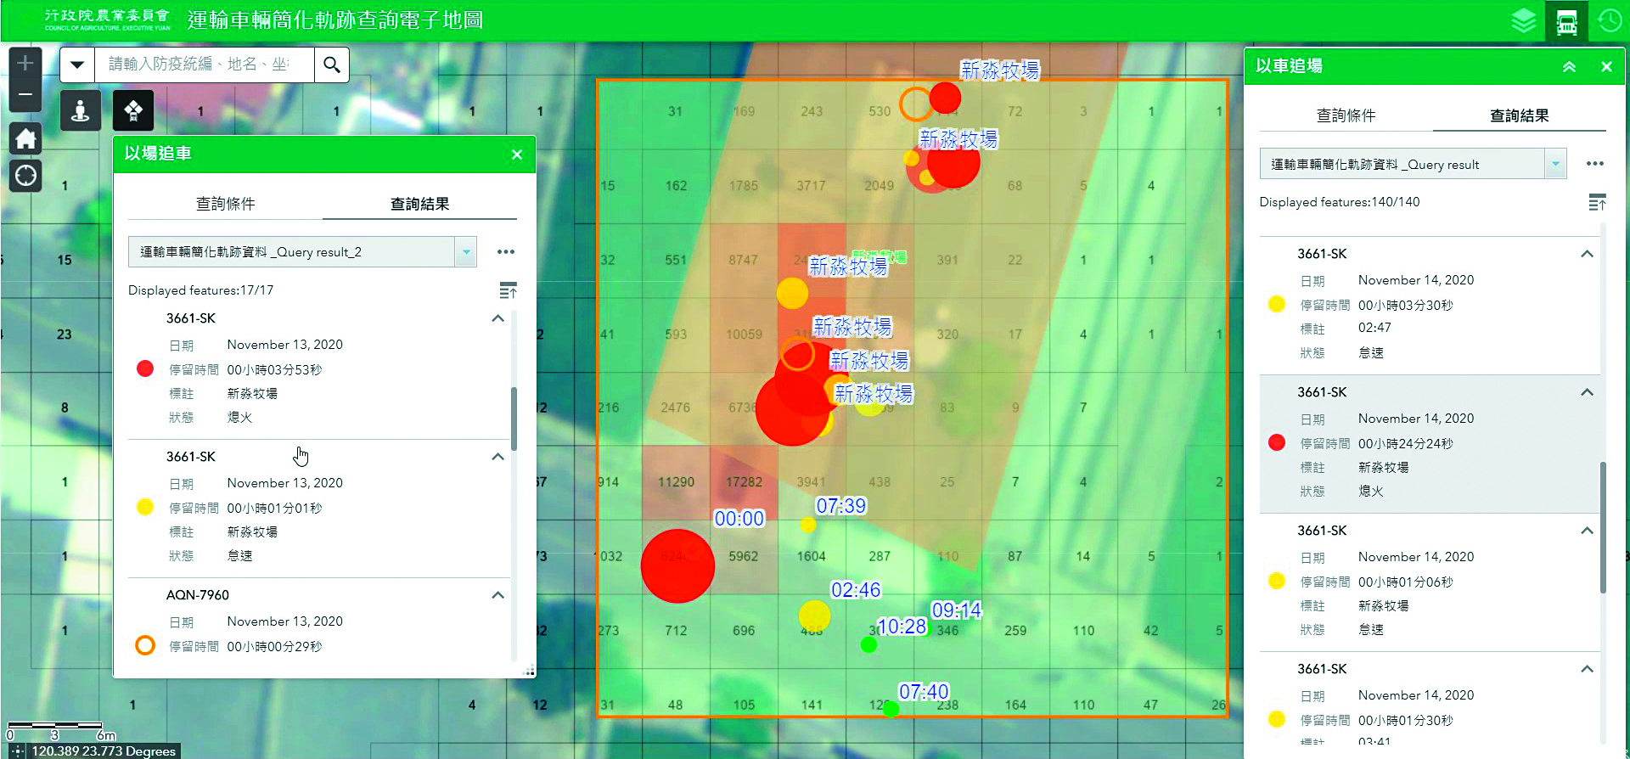Open the history clock icon in header

[1610, 20]
